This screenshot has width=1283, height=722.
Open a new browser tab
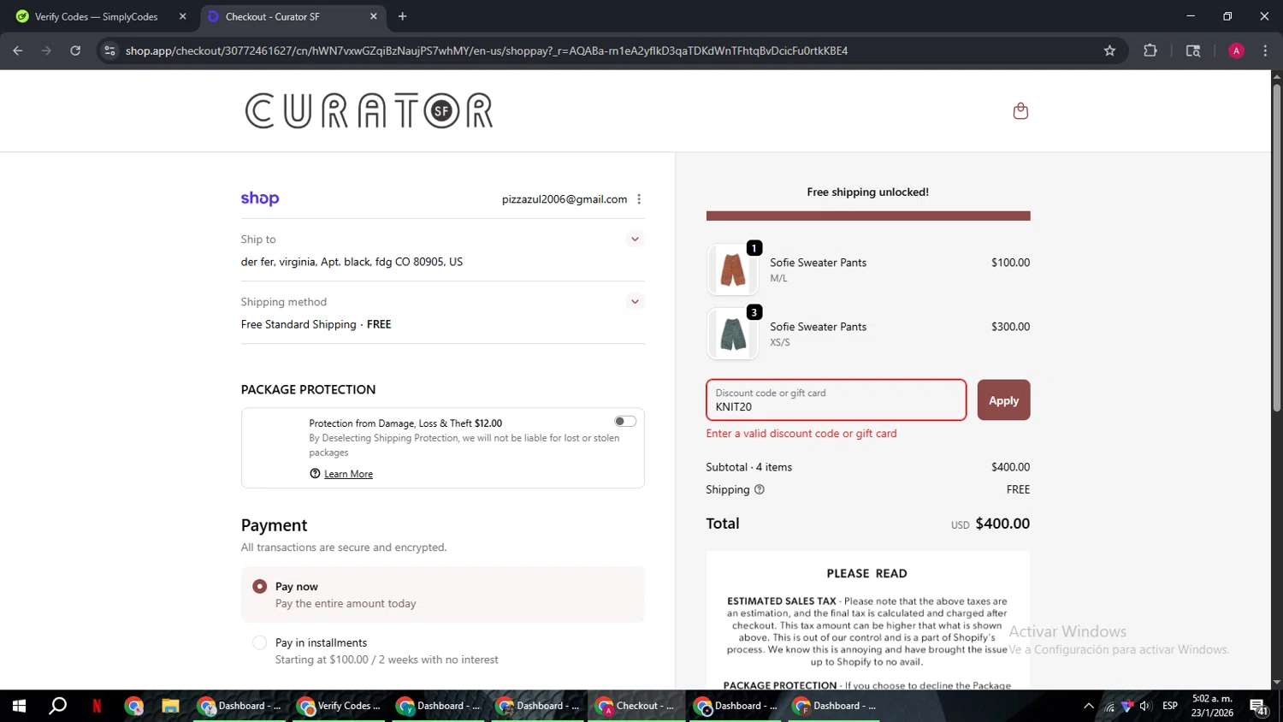click(x=402, y=16)
